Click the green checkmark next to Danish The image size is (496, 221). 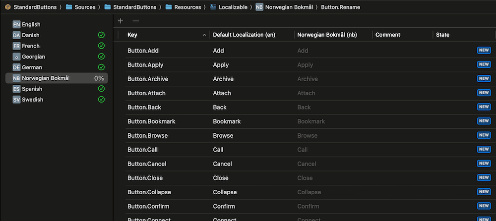(x=101, y=35)
